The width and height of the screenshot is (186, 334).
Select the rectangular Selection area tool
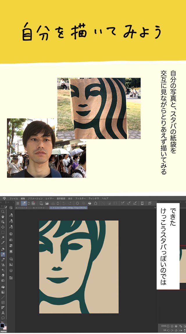(3, 232)
